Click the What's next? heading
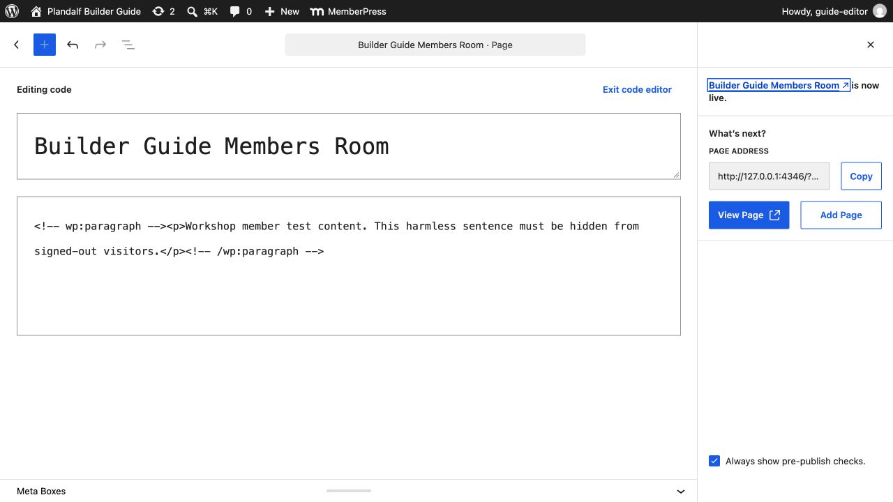The width and height of the screenshot is (893, 502). pos(737,133)
